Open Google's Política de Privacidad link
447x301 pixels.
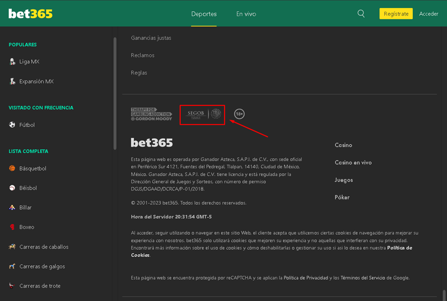[306, 278]
